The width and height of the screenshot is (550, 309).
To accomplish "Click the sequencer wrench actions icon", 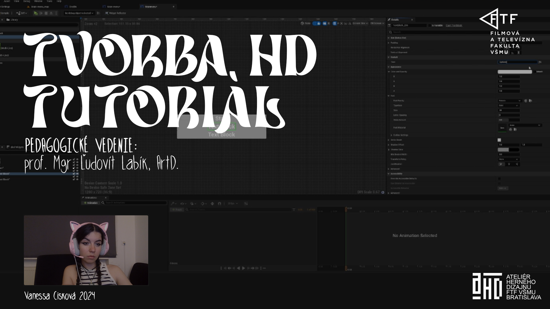I will tap(173, 204).
